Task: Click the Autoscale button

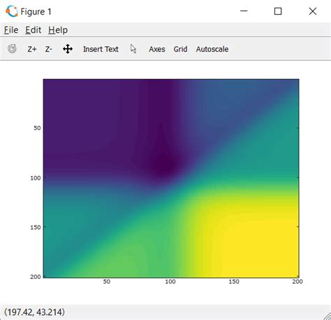Action: [212, 49]
